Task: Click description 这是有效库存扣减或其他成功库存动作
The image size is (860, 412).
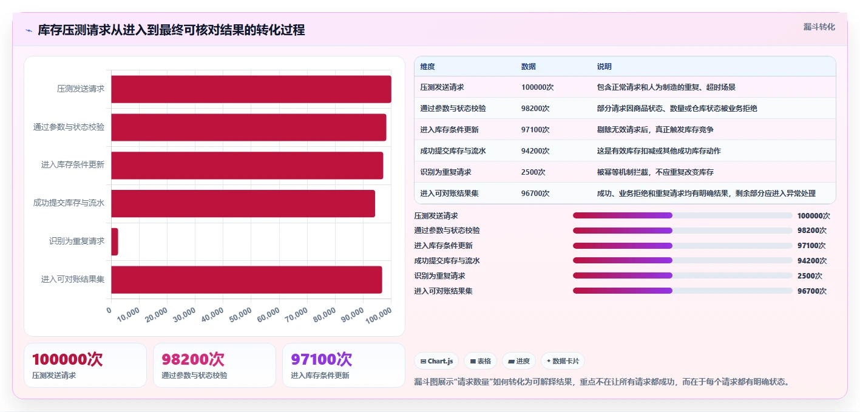Action: coord(659,151)
